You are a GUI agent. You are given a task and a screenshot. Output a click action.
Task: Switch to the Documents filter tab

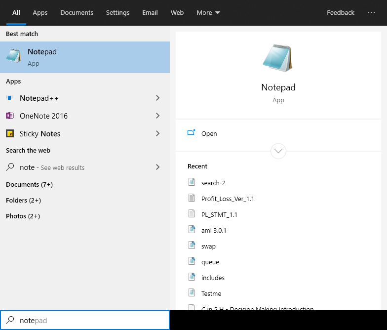coord(77,13)
